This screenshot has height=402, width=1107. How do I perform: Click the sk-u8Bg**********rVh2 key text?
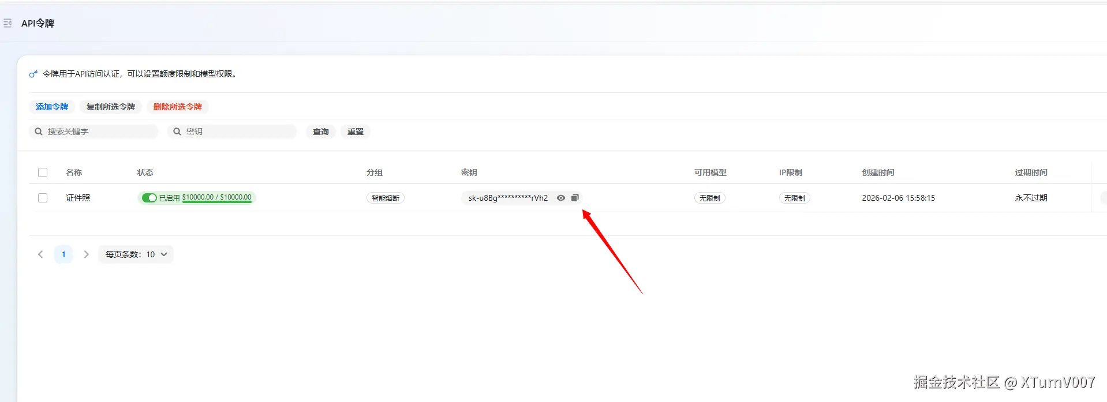tap(508, 198)
